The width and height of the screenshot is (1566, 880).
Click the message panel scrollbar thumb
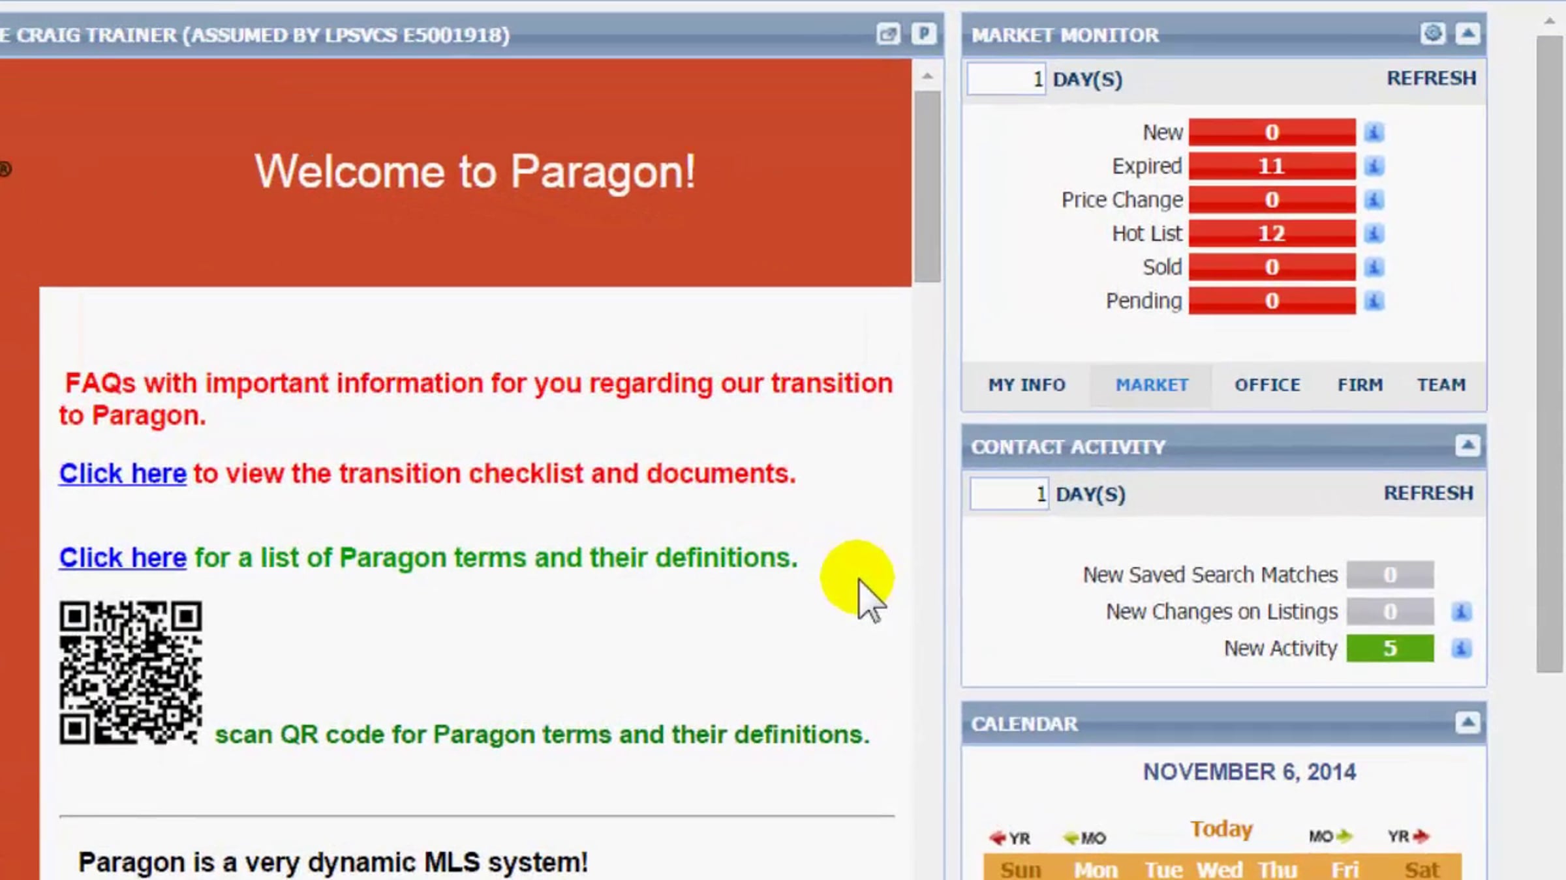(927, 186)
